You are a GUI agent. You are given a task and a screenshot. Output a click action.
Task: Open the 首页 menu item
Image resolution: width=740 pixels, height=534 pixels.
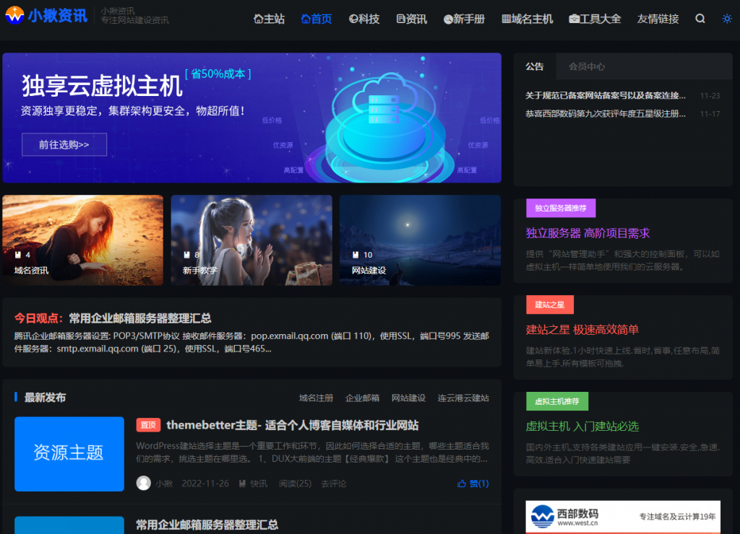click(316, 19)
